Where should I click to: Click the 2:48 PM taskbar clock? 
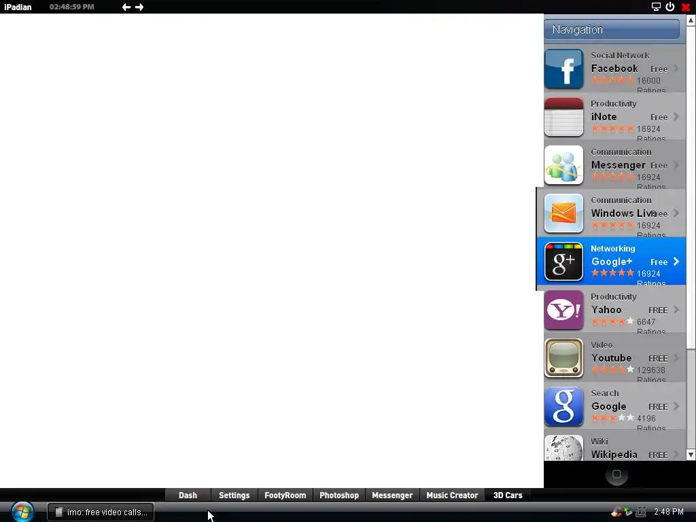669,512
